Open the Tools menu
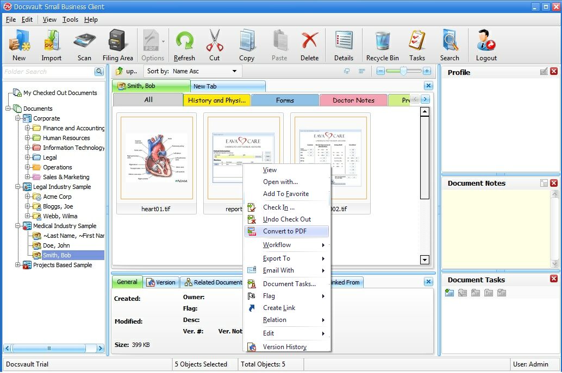562x373 pixels. tap(72, 20)
